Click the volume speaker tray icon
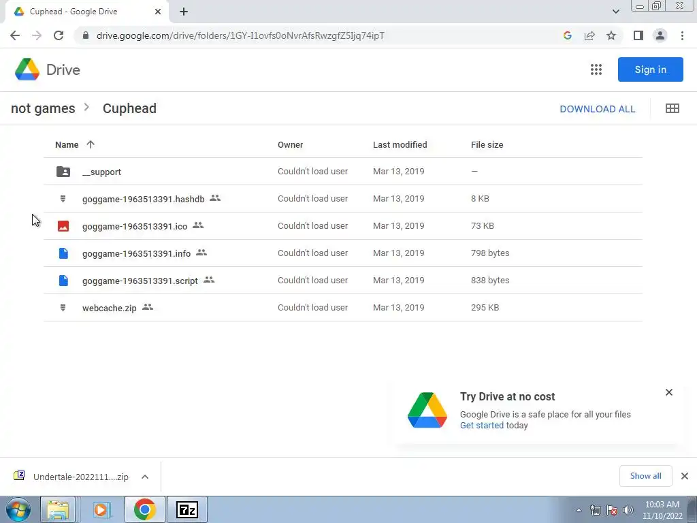The width and height of the screenshot is (697, 523). click(x=628, y=511)
